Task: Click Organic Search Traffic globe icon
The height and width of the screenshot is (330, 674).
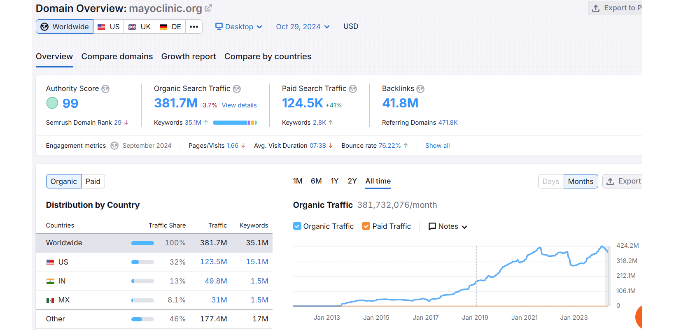Action: pyautogui.click(x=237, y=89)
